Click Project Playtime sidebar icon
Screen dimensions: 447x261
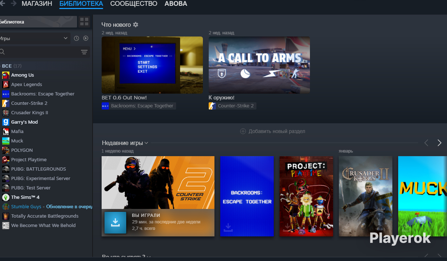(6, 160)
